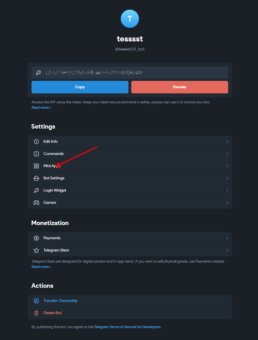
Task: Open the Login Widget setting
Action: pyautogui.click(x=130, y=190)
